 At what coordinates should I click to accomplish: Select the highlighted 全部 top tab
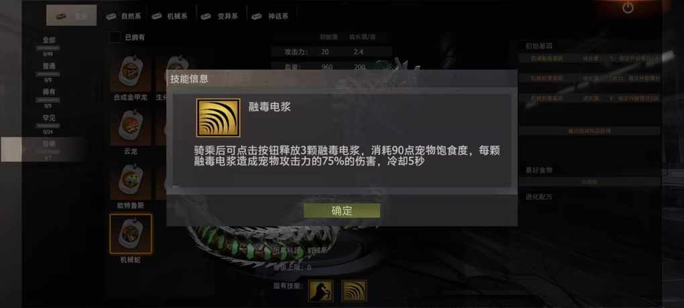(x=72, y=15)
